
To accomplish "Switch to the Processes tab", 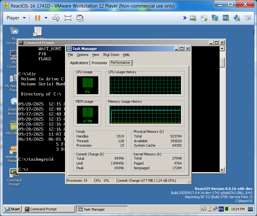I will [99, 63].
